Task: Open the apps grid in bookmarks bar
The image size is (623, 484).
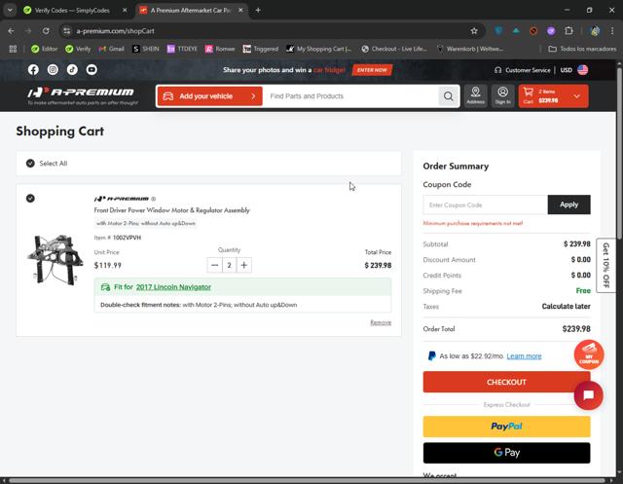Action: [13, 49]
